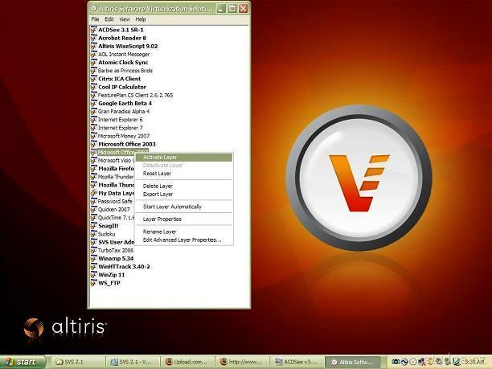Click the Altiris SVS title bar icon
Viewport: 492px width, 369px height.
[x=93, y=9]
